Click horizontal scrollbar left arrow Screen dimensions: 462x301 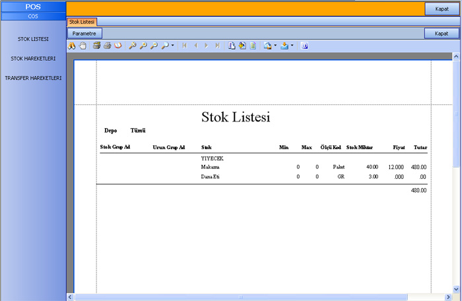pyautogui.click(x=70, y=297)
